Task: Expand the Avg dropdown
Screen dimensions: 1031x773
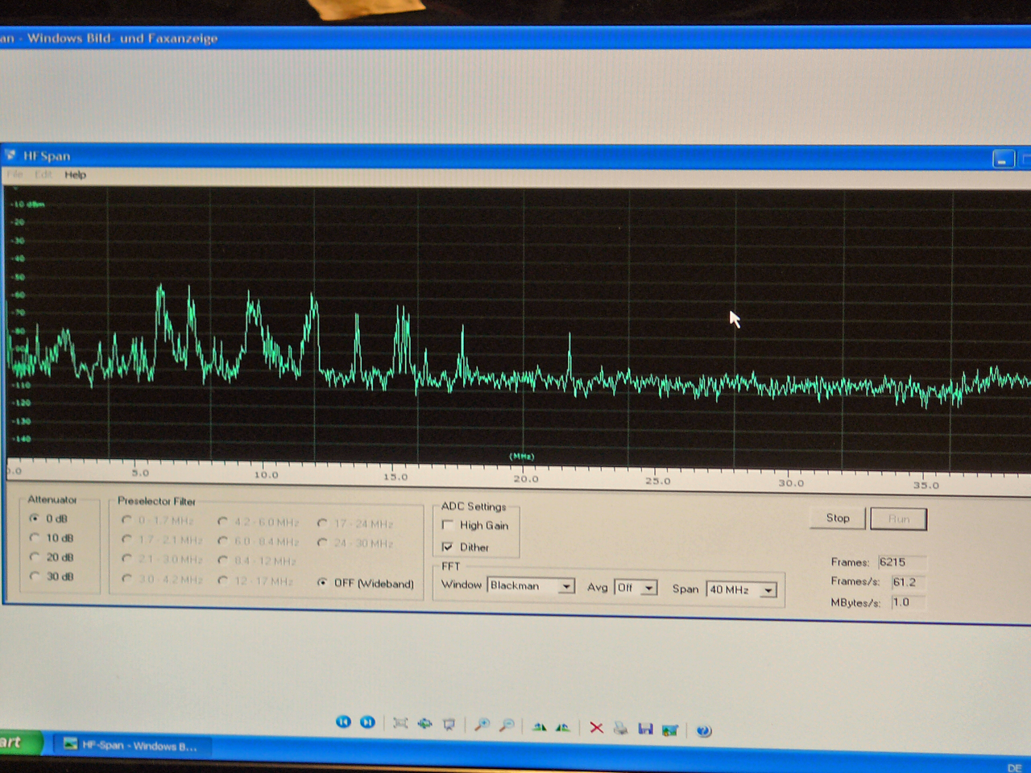Action: click(x=648, y=589)
